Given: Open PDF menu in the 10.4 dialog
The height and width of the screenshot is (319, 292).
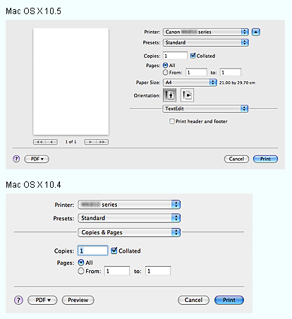Looking at the screenshot, I should point(42,300).
